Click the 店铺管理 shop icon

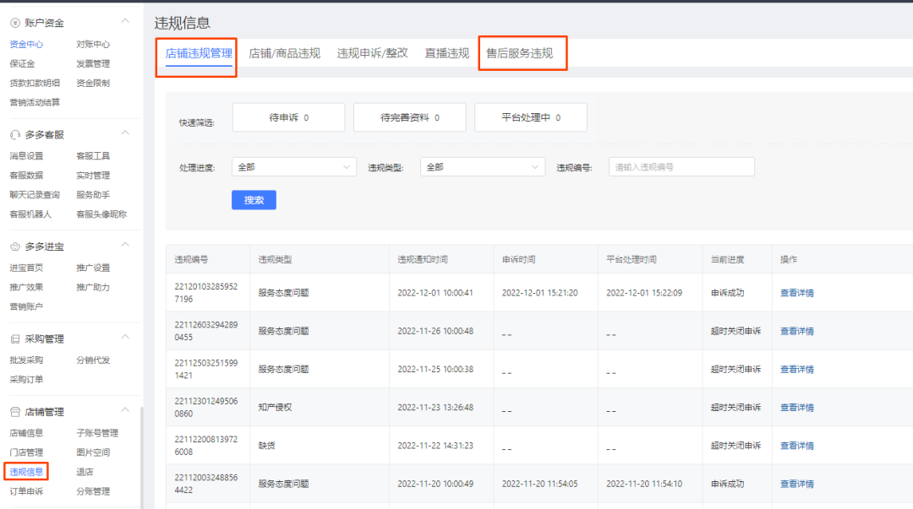point(15,412)
